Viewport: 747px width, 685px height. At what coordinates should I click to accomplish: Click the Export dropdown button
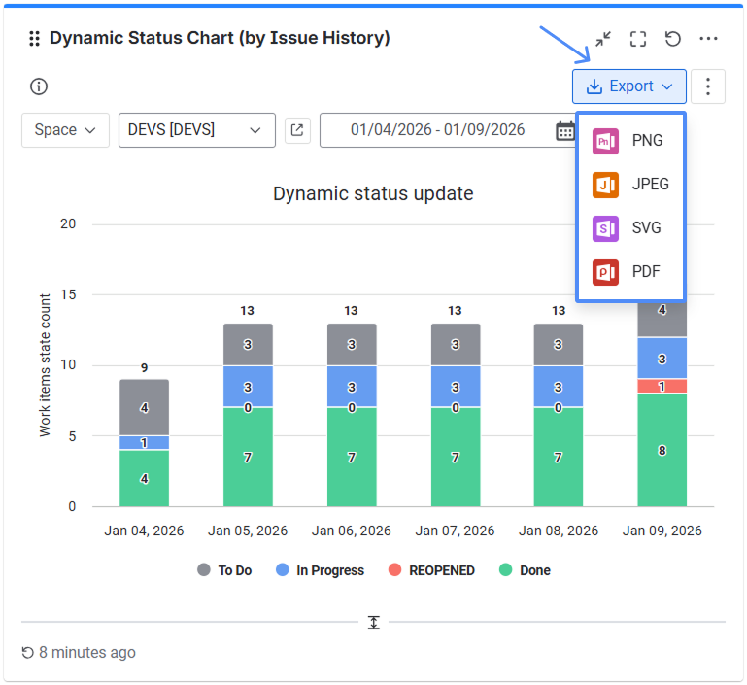tap(629, 86)
